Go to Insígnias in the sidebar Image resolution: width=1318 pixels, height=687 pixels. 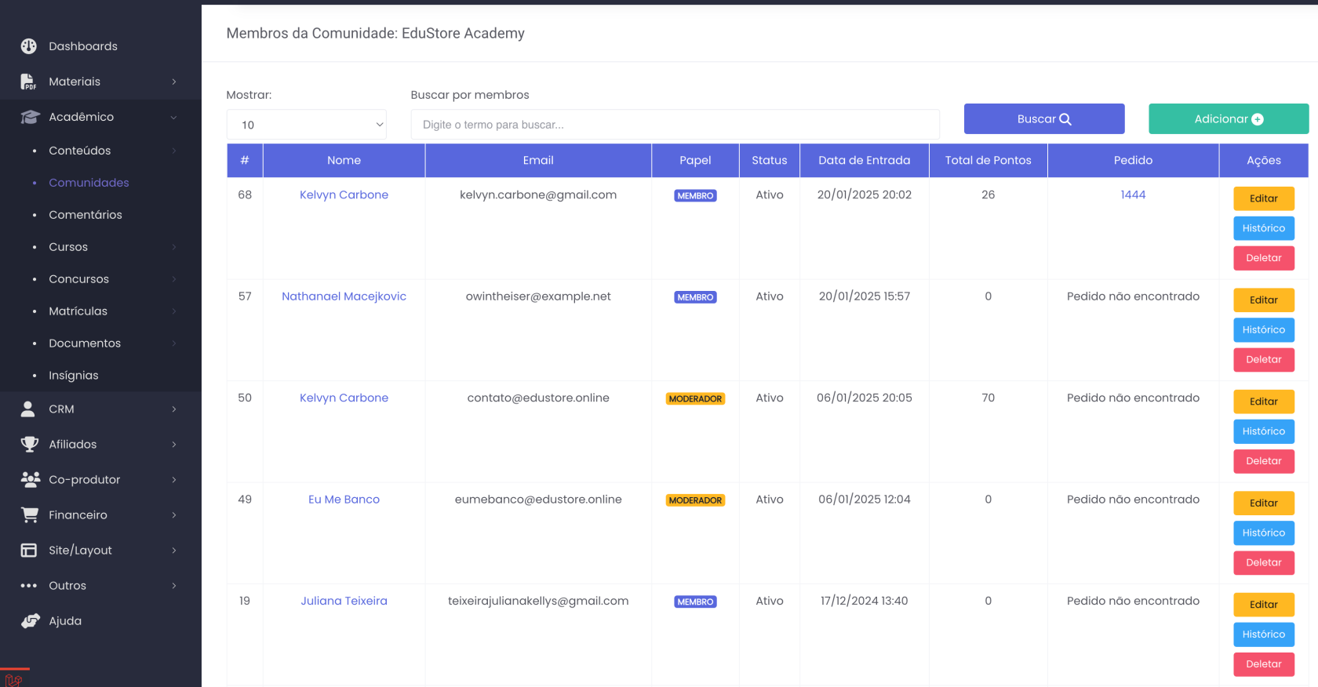click(x=73, y=376)
